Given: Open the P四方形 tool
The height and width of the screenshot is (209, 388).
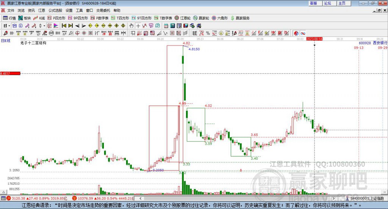Looking at the screenshot, I should click(56, 18).
